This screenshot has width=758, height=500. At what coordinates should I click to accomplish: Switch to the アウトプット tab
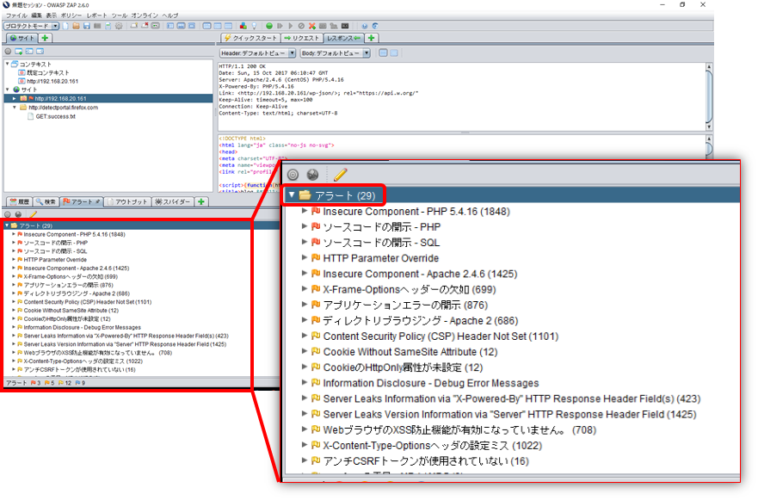(127, 201)
